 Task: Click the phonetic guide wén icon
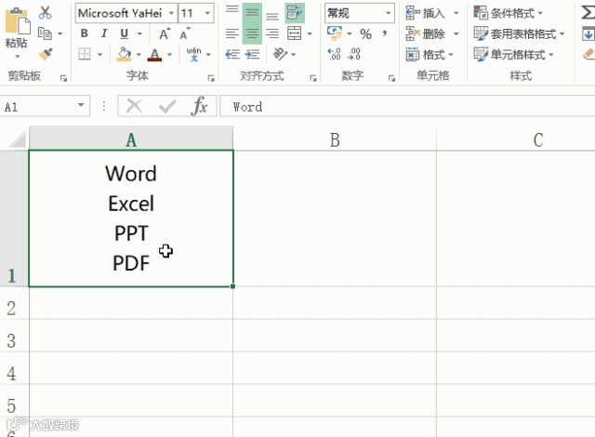click(194, 54)
